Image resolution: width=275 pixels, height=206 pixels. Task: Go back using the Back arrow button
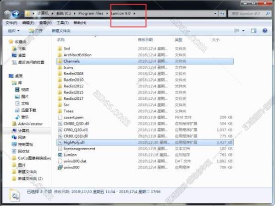coord(7,14)
